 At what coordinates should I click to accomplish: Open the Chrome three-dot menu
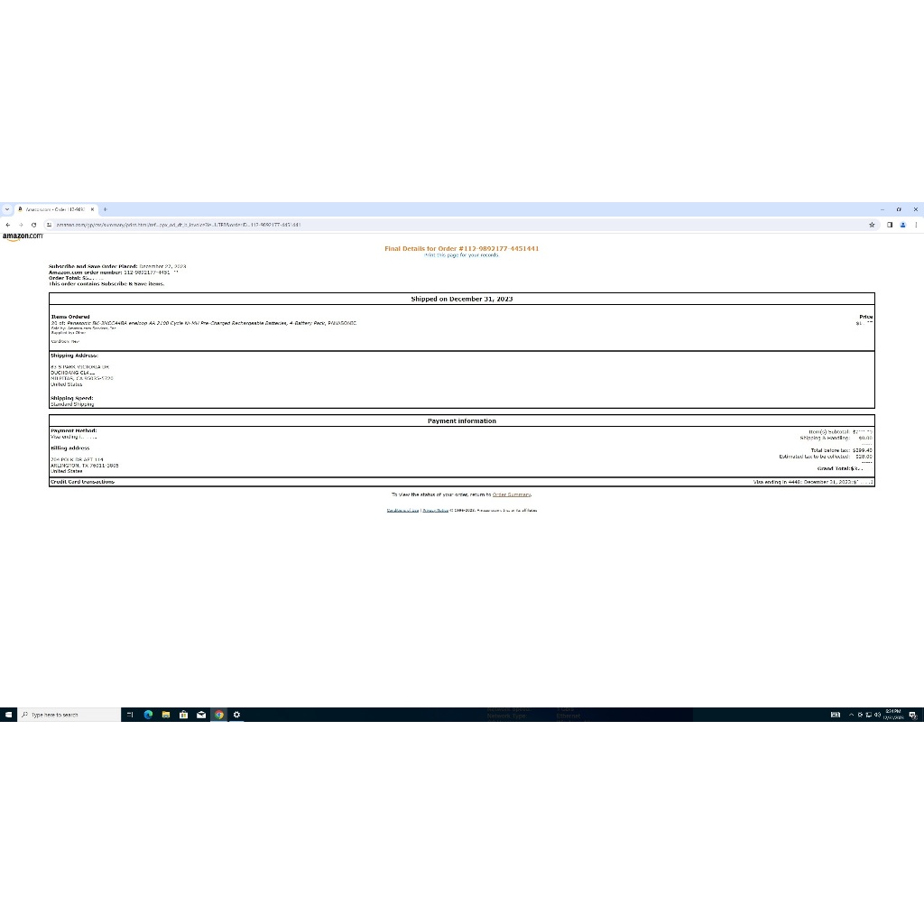[916, 225]
